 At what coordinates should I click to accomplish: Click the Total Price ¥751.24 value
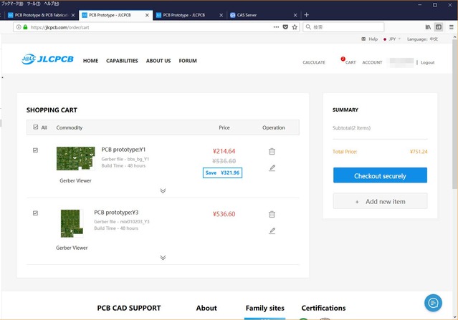419,152
